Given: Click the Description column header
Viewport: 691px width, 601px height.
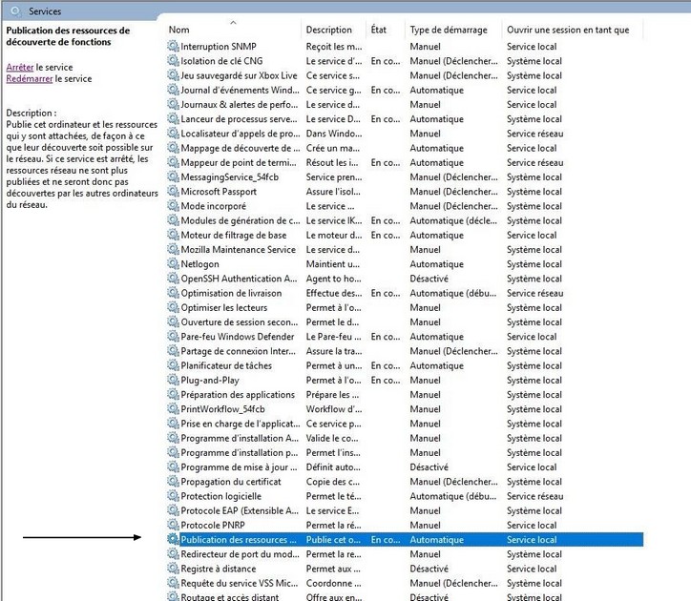Looking at the screenshot, I should tap(328, 30).
